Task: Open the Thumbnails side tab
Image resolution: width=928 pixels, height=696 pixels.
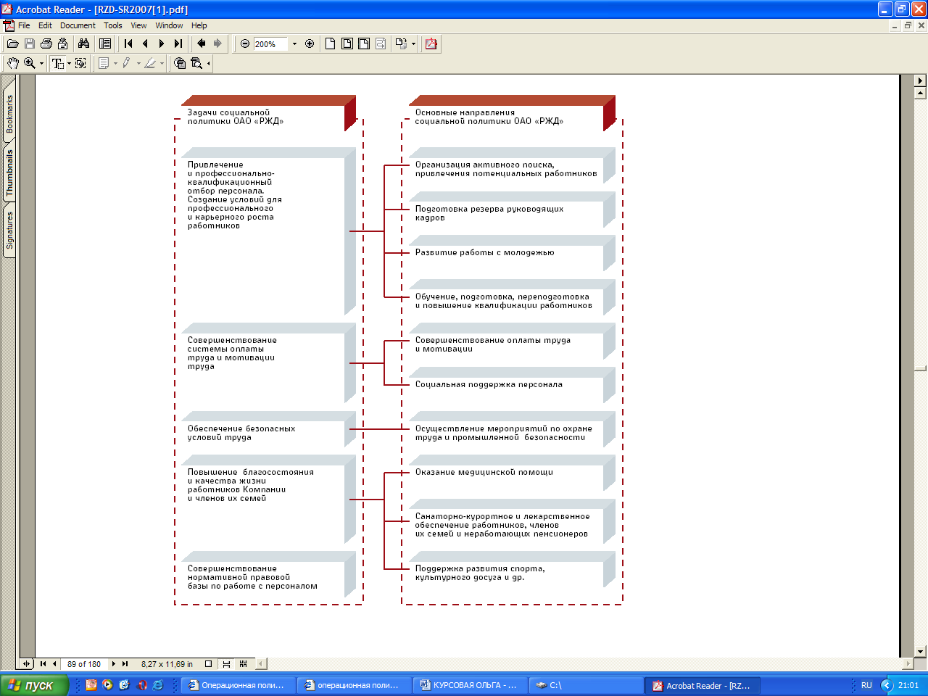Action: tap(9, 173)
